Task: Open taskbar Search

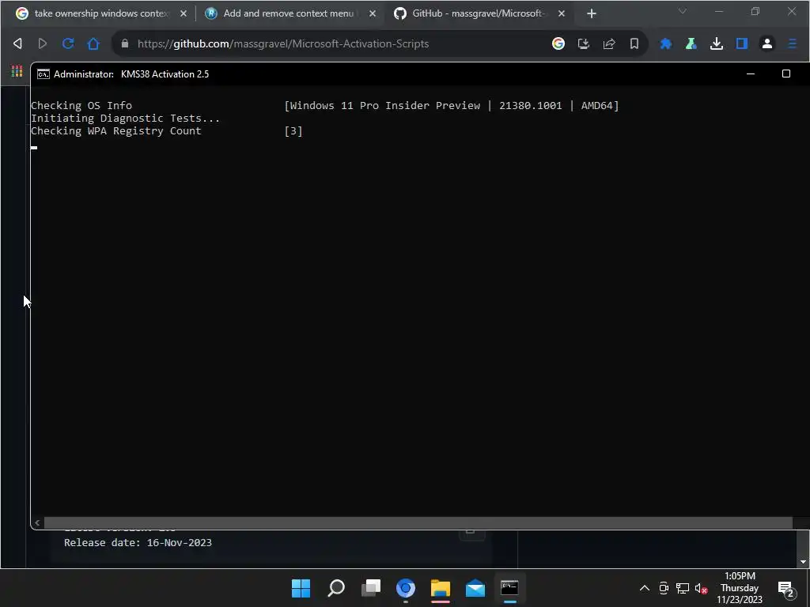Action: coord(336,588)
